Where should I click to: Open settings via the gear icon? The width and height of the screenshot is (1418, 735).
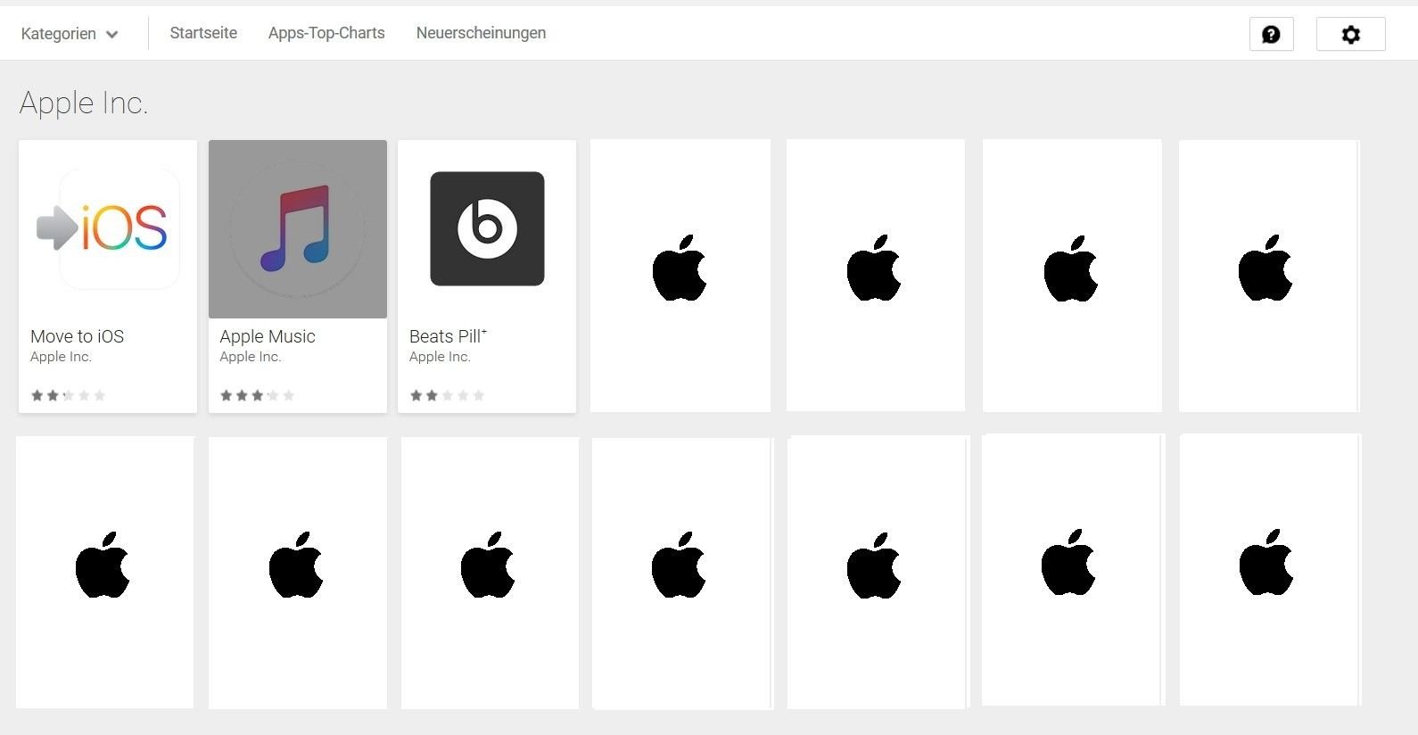[1351, 34]
